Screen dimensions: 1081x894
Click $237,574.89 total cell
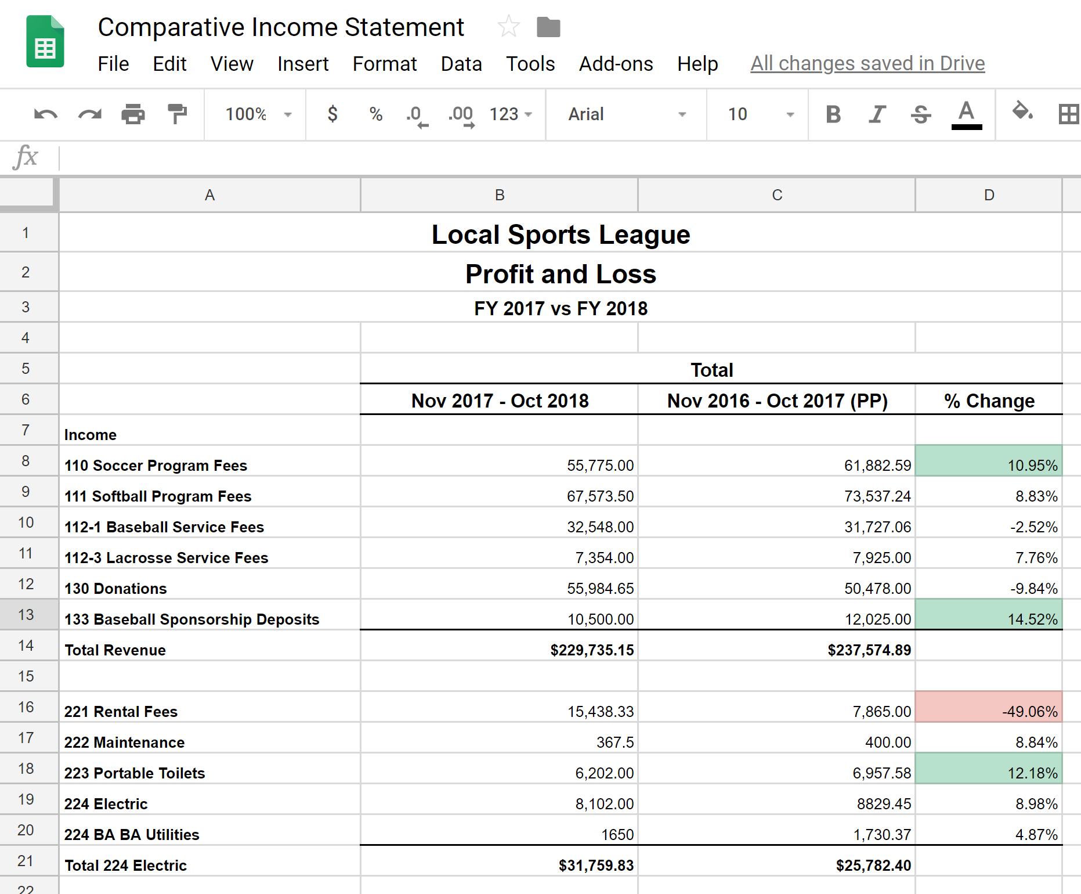click(777, 646)
